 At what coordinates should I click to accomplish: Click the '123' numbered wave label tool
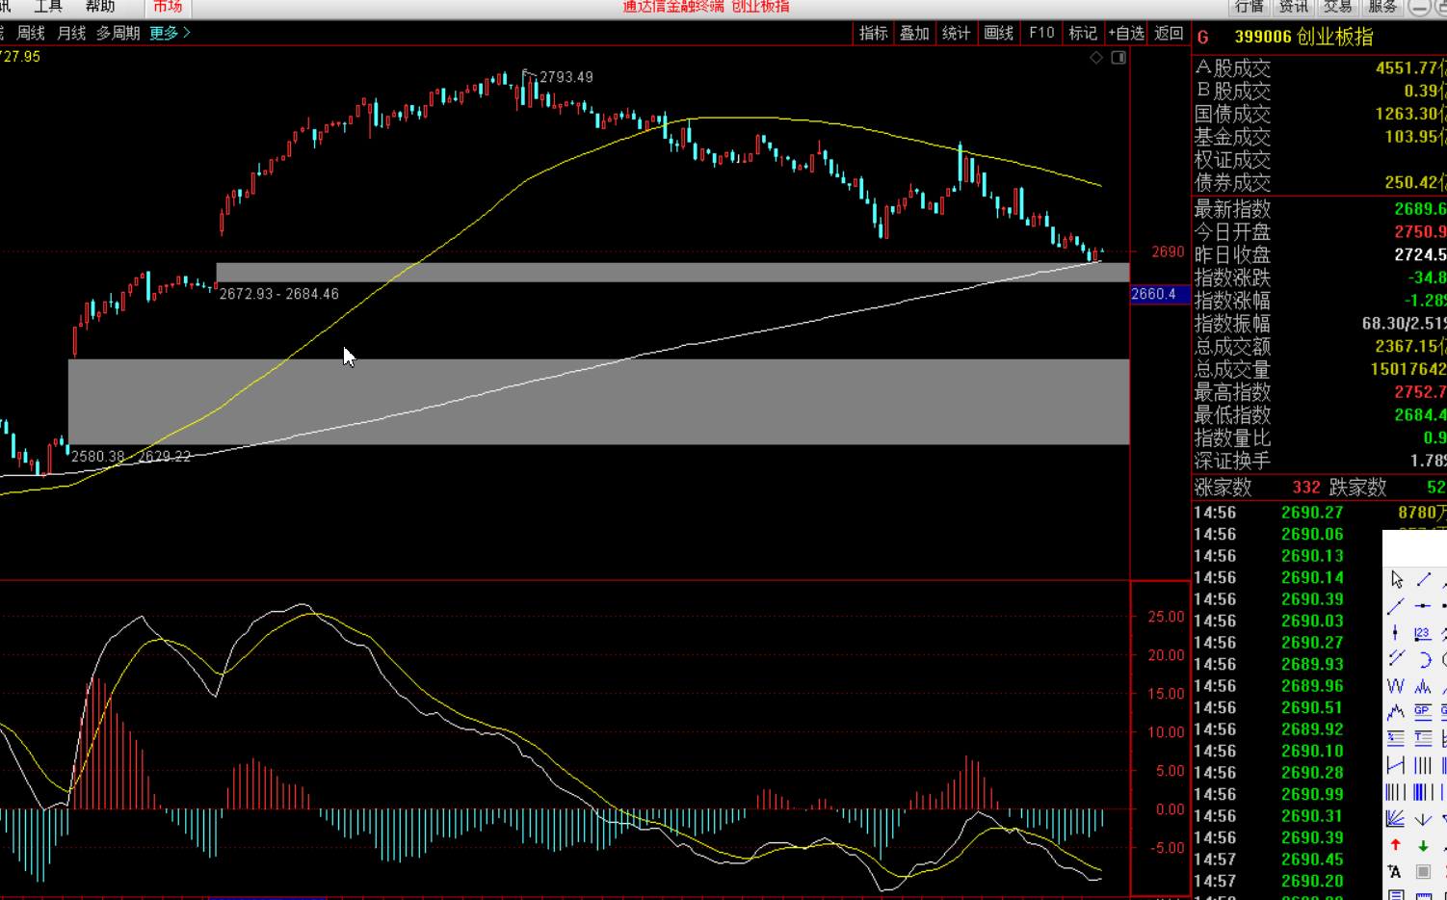[1423, 633]
